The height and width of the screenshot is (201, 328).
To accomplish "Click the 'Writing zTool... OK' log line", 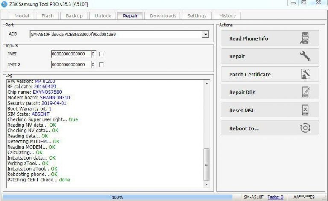I will pos(28,163).
